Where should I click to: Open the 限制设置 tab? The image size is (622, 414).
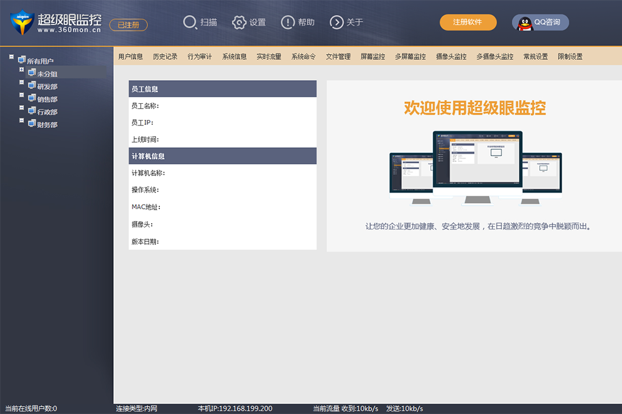coord(570,57)
